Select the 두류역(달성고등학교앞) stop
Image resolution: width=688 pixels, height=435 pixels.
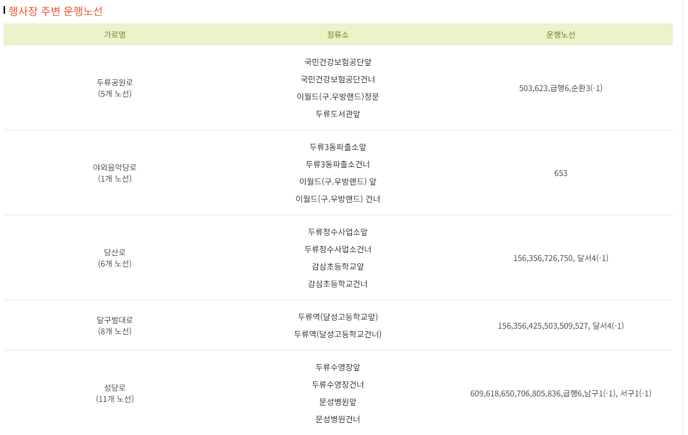pos(338,317)
